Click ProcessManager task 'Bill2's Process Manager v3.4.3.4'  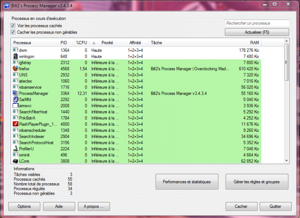179,93
